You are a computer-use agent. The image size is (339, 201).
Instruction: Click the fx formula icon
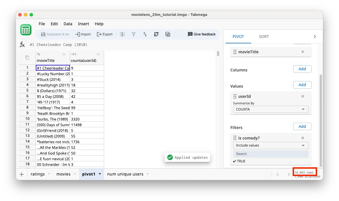point(22,45)
